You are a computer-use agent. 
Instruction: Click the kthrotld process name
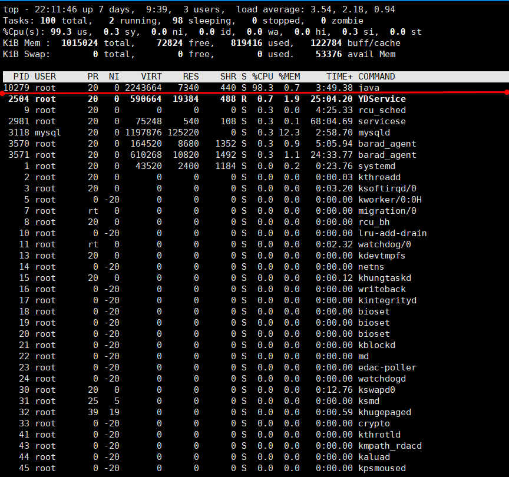[379, 435]
